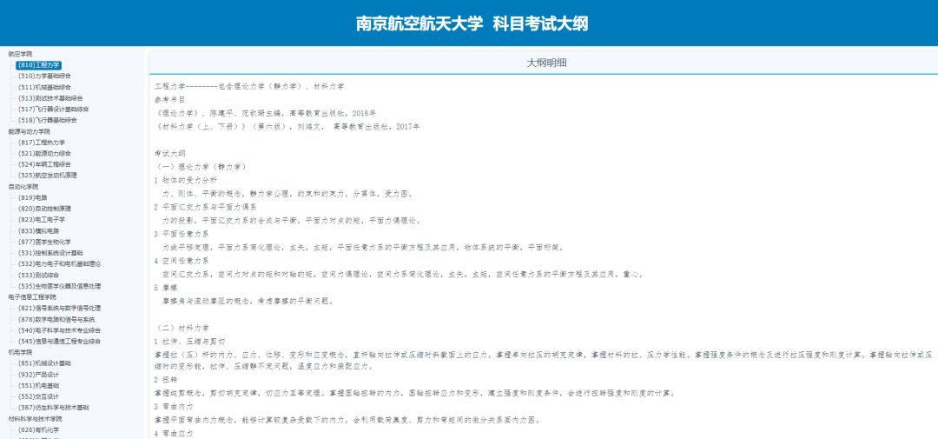Open the (510)力学基础综合 syllabus
This screenshot has height=439, width=938.
click(44, 76)
